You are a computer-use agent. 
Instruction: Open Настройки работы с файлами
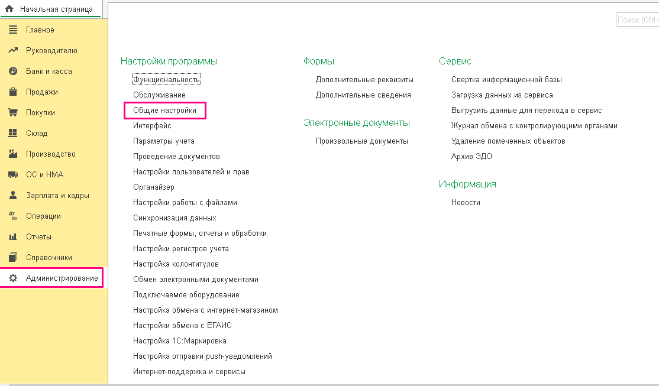(185, 202)
